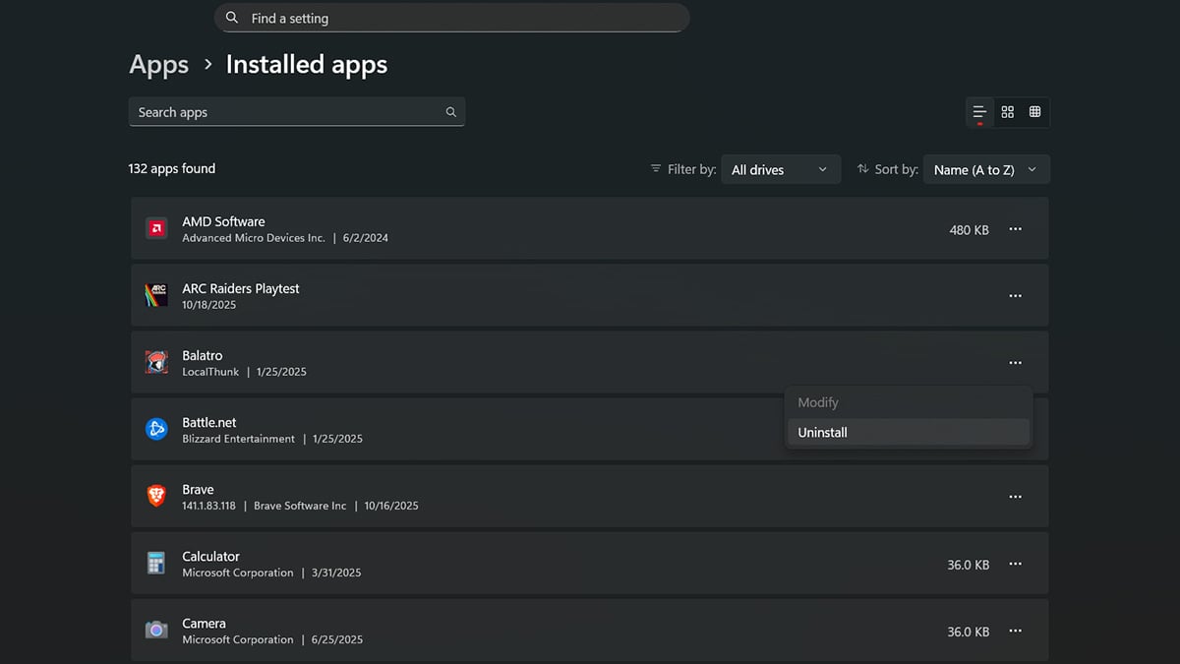Go back to the Apps page
1180x664 pixels.
click(158, 64)
